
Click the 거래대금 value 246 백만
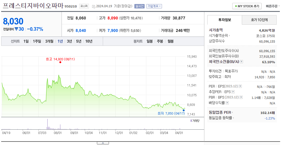183,31
